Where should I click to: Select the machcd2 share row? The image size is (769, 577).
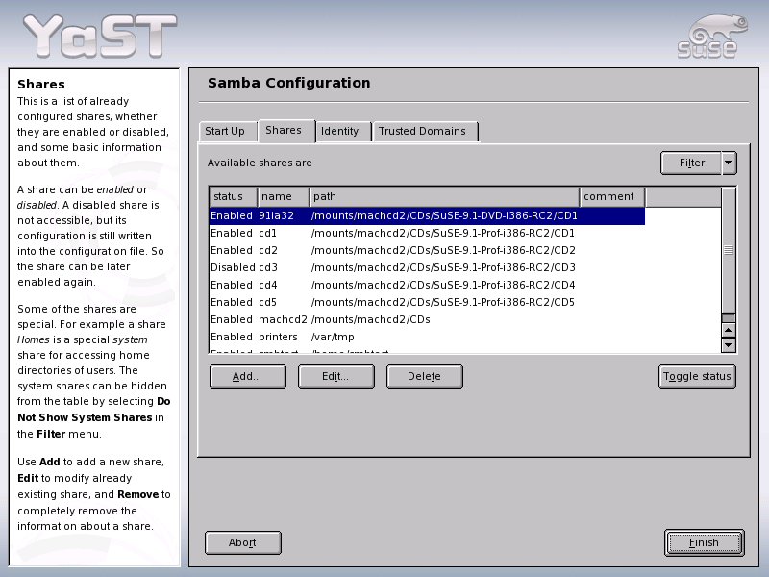pyautogui.click(x=427, y=319)
